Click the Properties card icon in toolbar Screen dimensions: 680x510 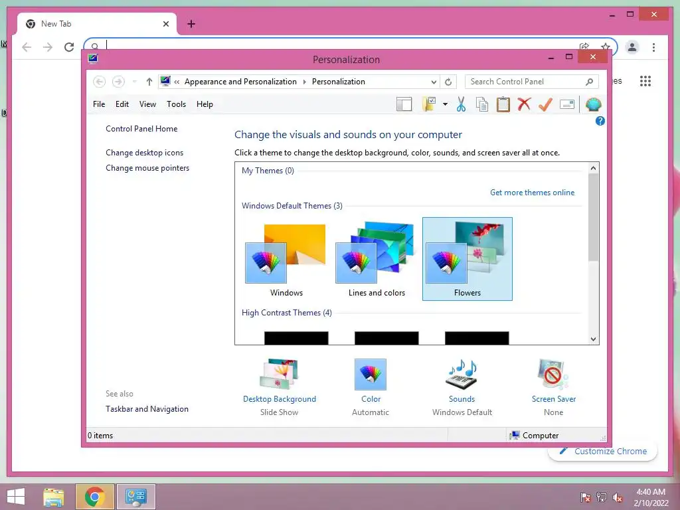(567, 104)
